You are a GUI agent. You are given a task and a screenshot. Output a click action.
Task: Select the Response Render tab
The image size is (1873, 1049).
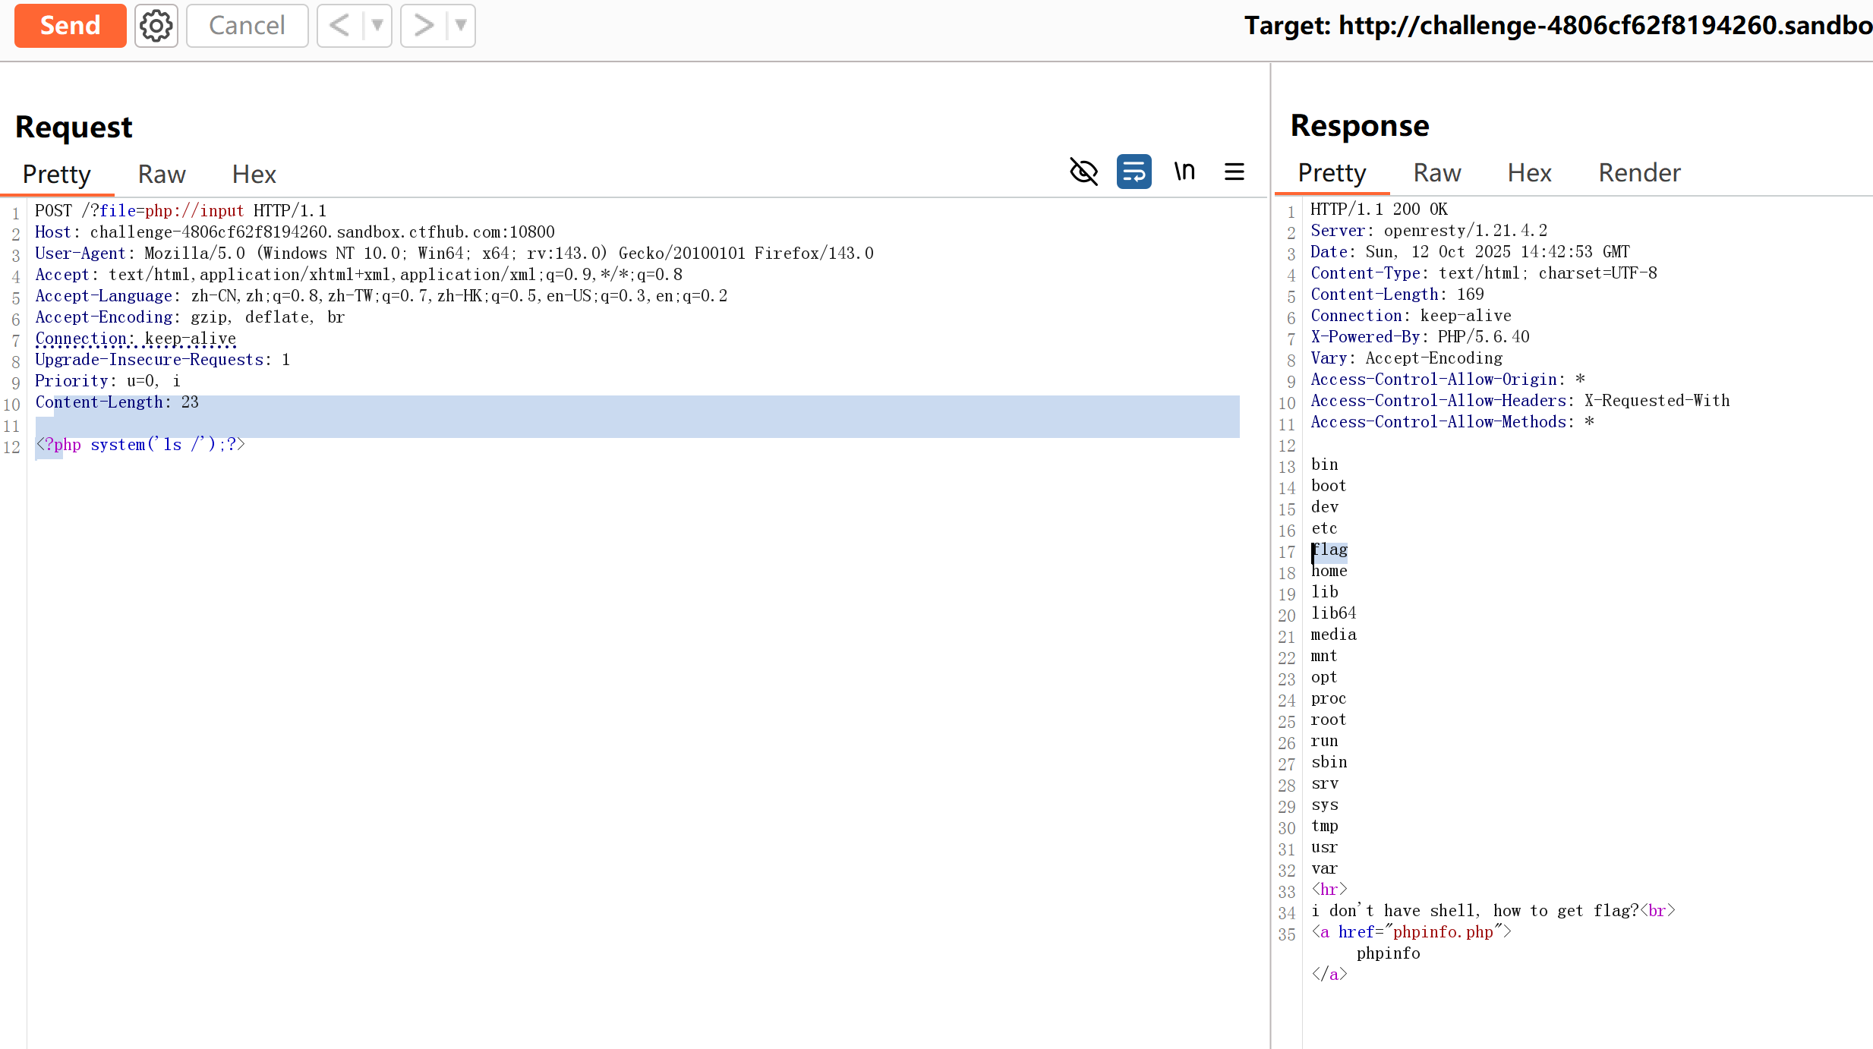(x=1639, y=173)
